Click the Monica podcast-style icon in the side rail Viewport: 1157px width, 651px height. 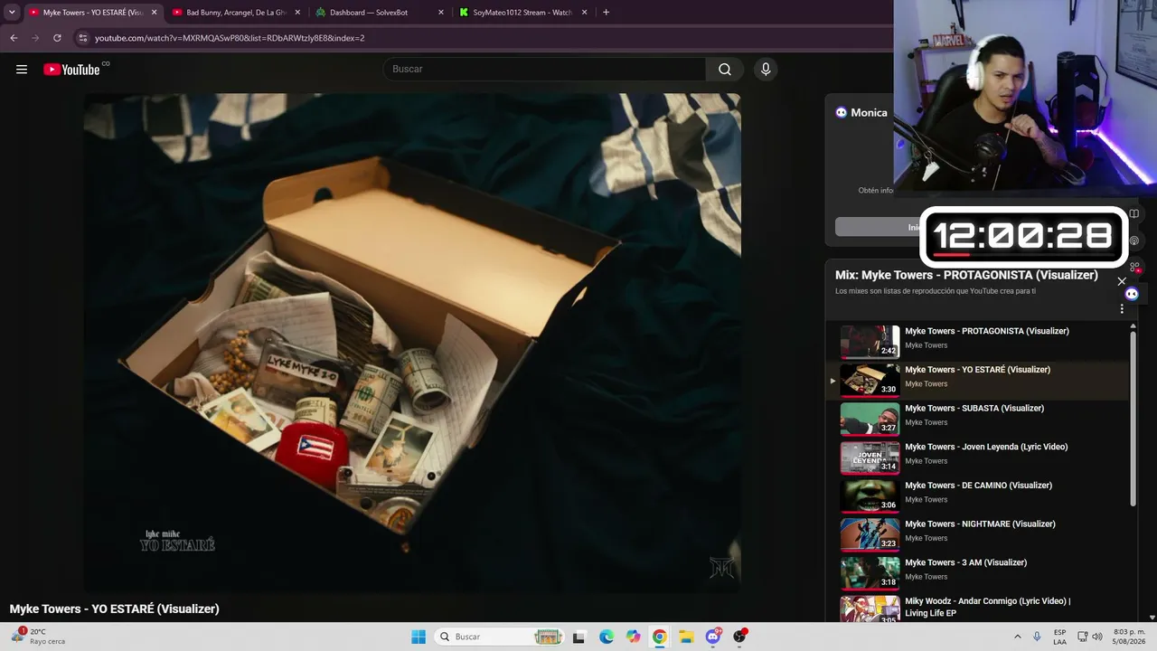1134,241
